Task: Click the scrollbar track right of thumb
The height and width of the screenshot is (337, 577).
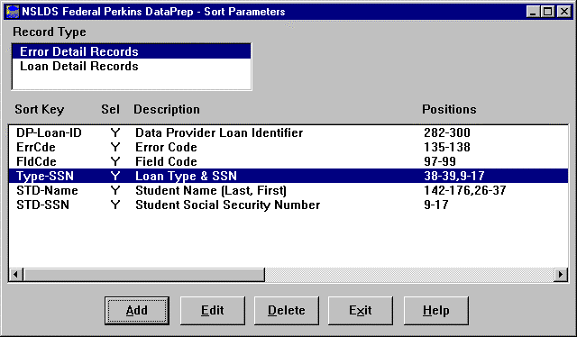Action: tap(409, 275)
